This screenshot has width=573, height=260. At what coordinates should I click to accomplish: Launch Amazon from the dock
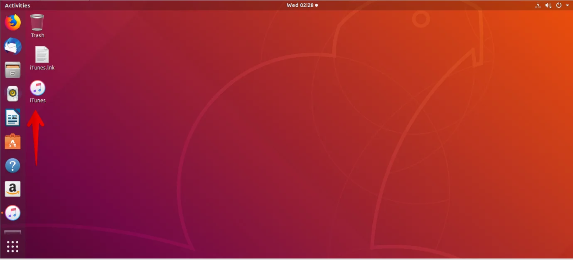pos(13,189)
